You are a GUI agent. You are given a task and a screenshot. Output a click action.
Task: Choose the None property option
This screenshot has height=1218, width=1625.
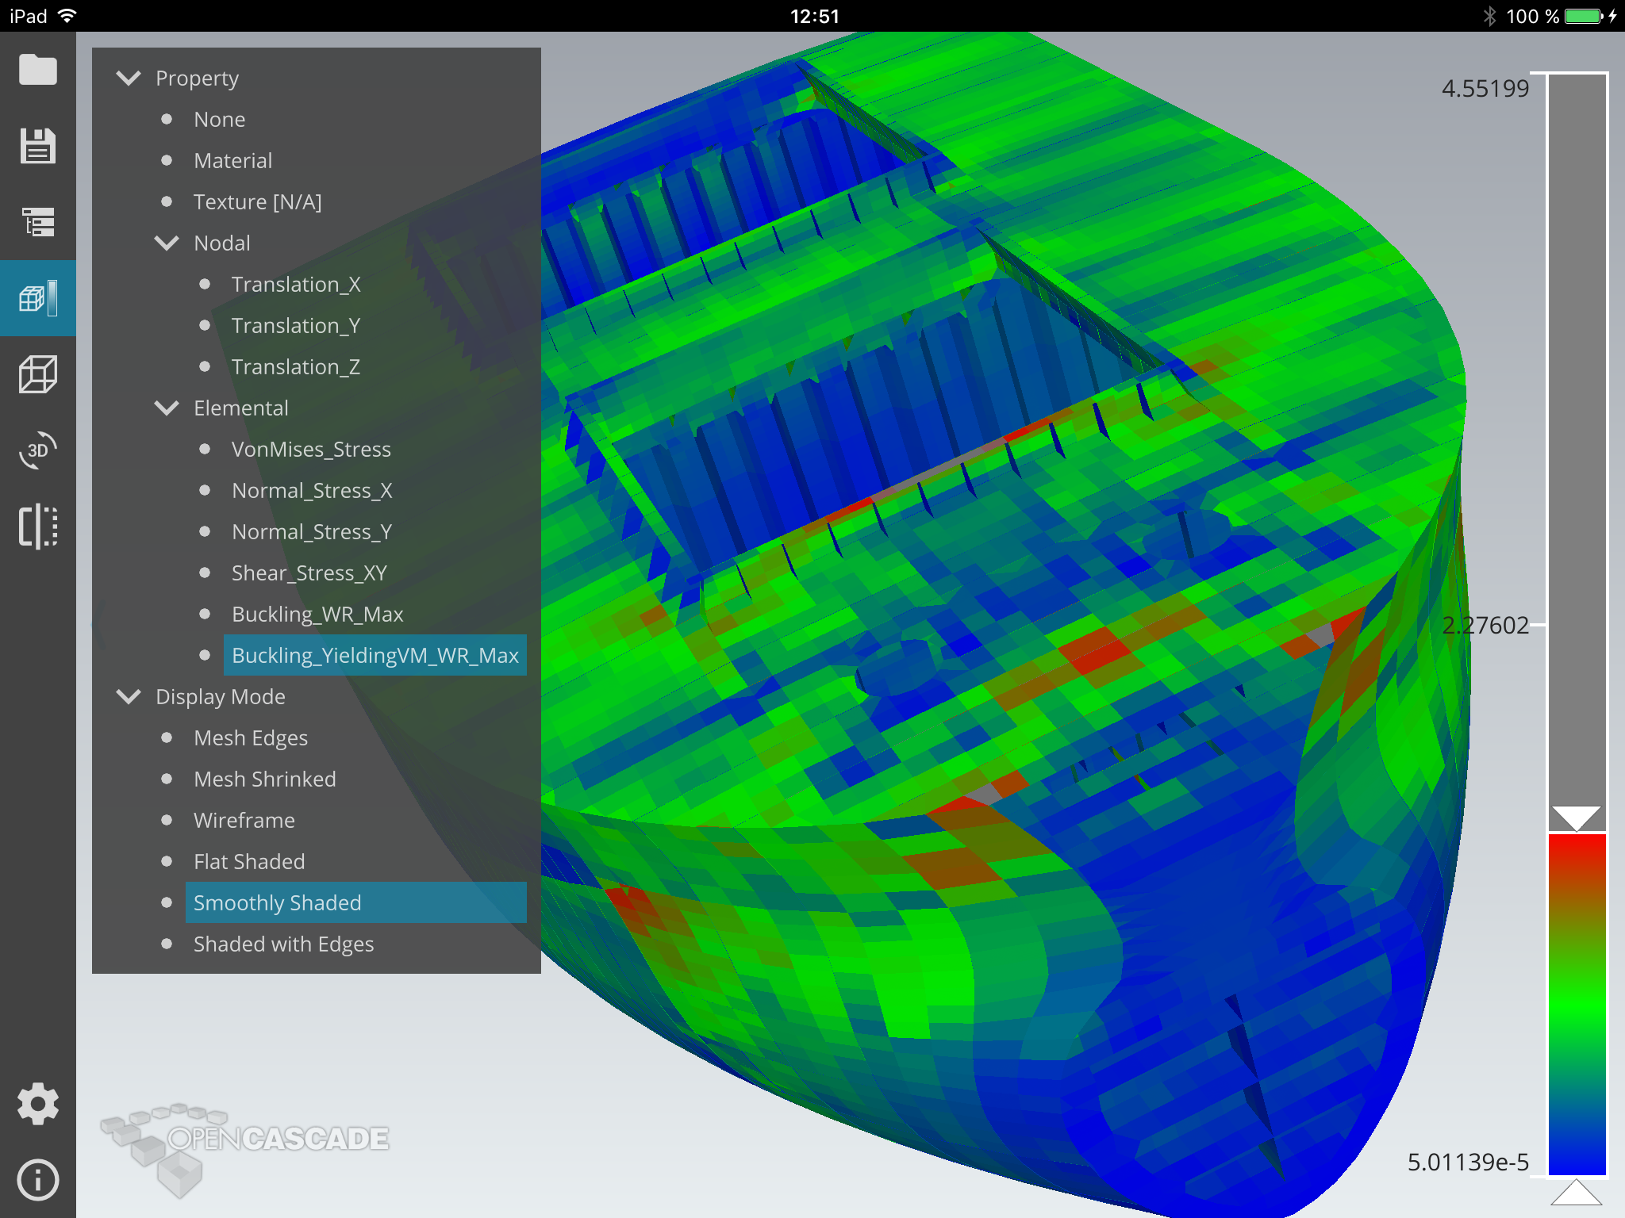219,120
